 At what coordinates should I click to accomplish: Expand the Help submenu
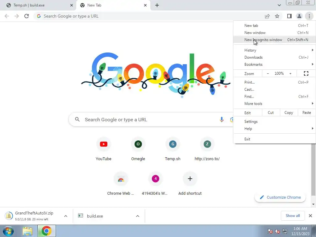coord(274,129)
